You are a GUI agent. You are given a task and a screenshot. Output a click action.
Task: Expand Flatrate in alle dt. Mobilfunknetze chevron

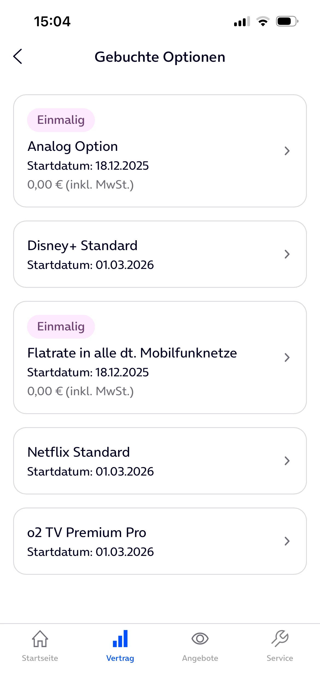287,357
